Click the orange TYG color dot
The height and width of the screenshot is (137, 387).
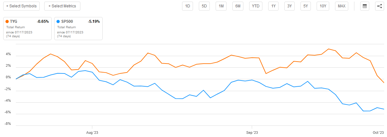coord(7,22)
